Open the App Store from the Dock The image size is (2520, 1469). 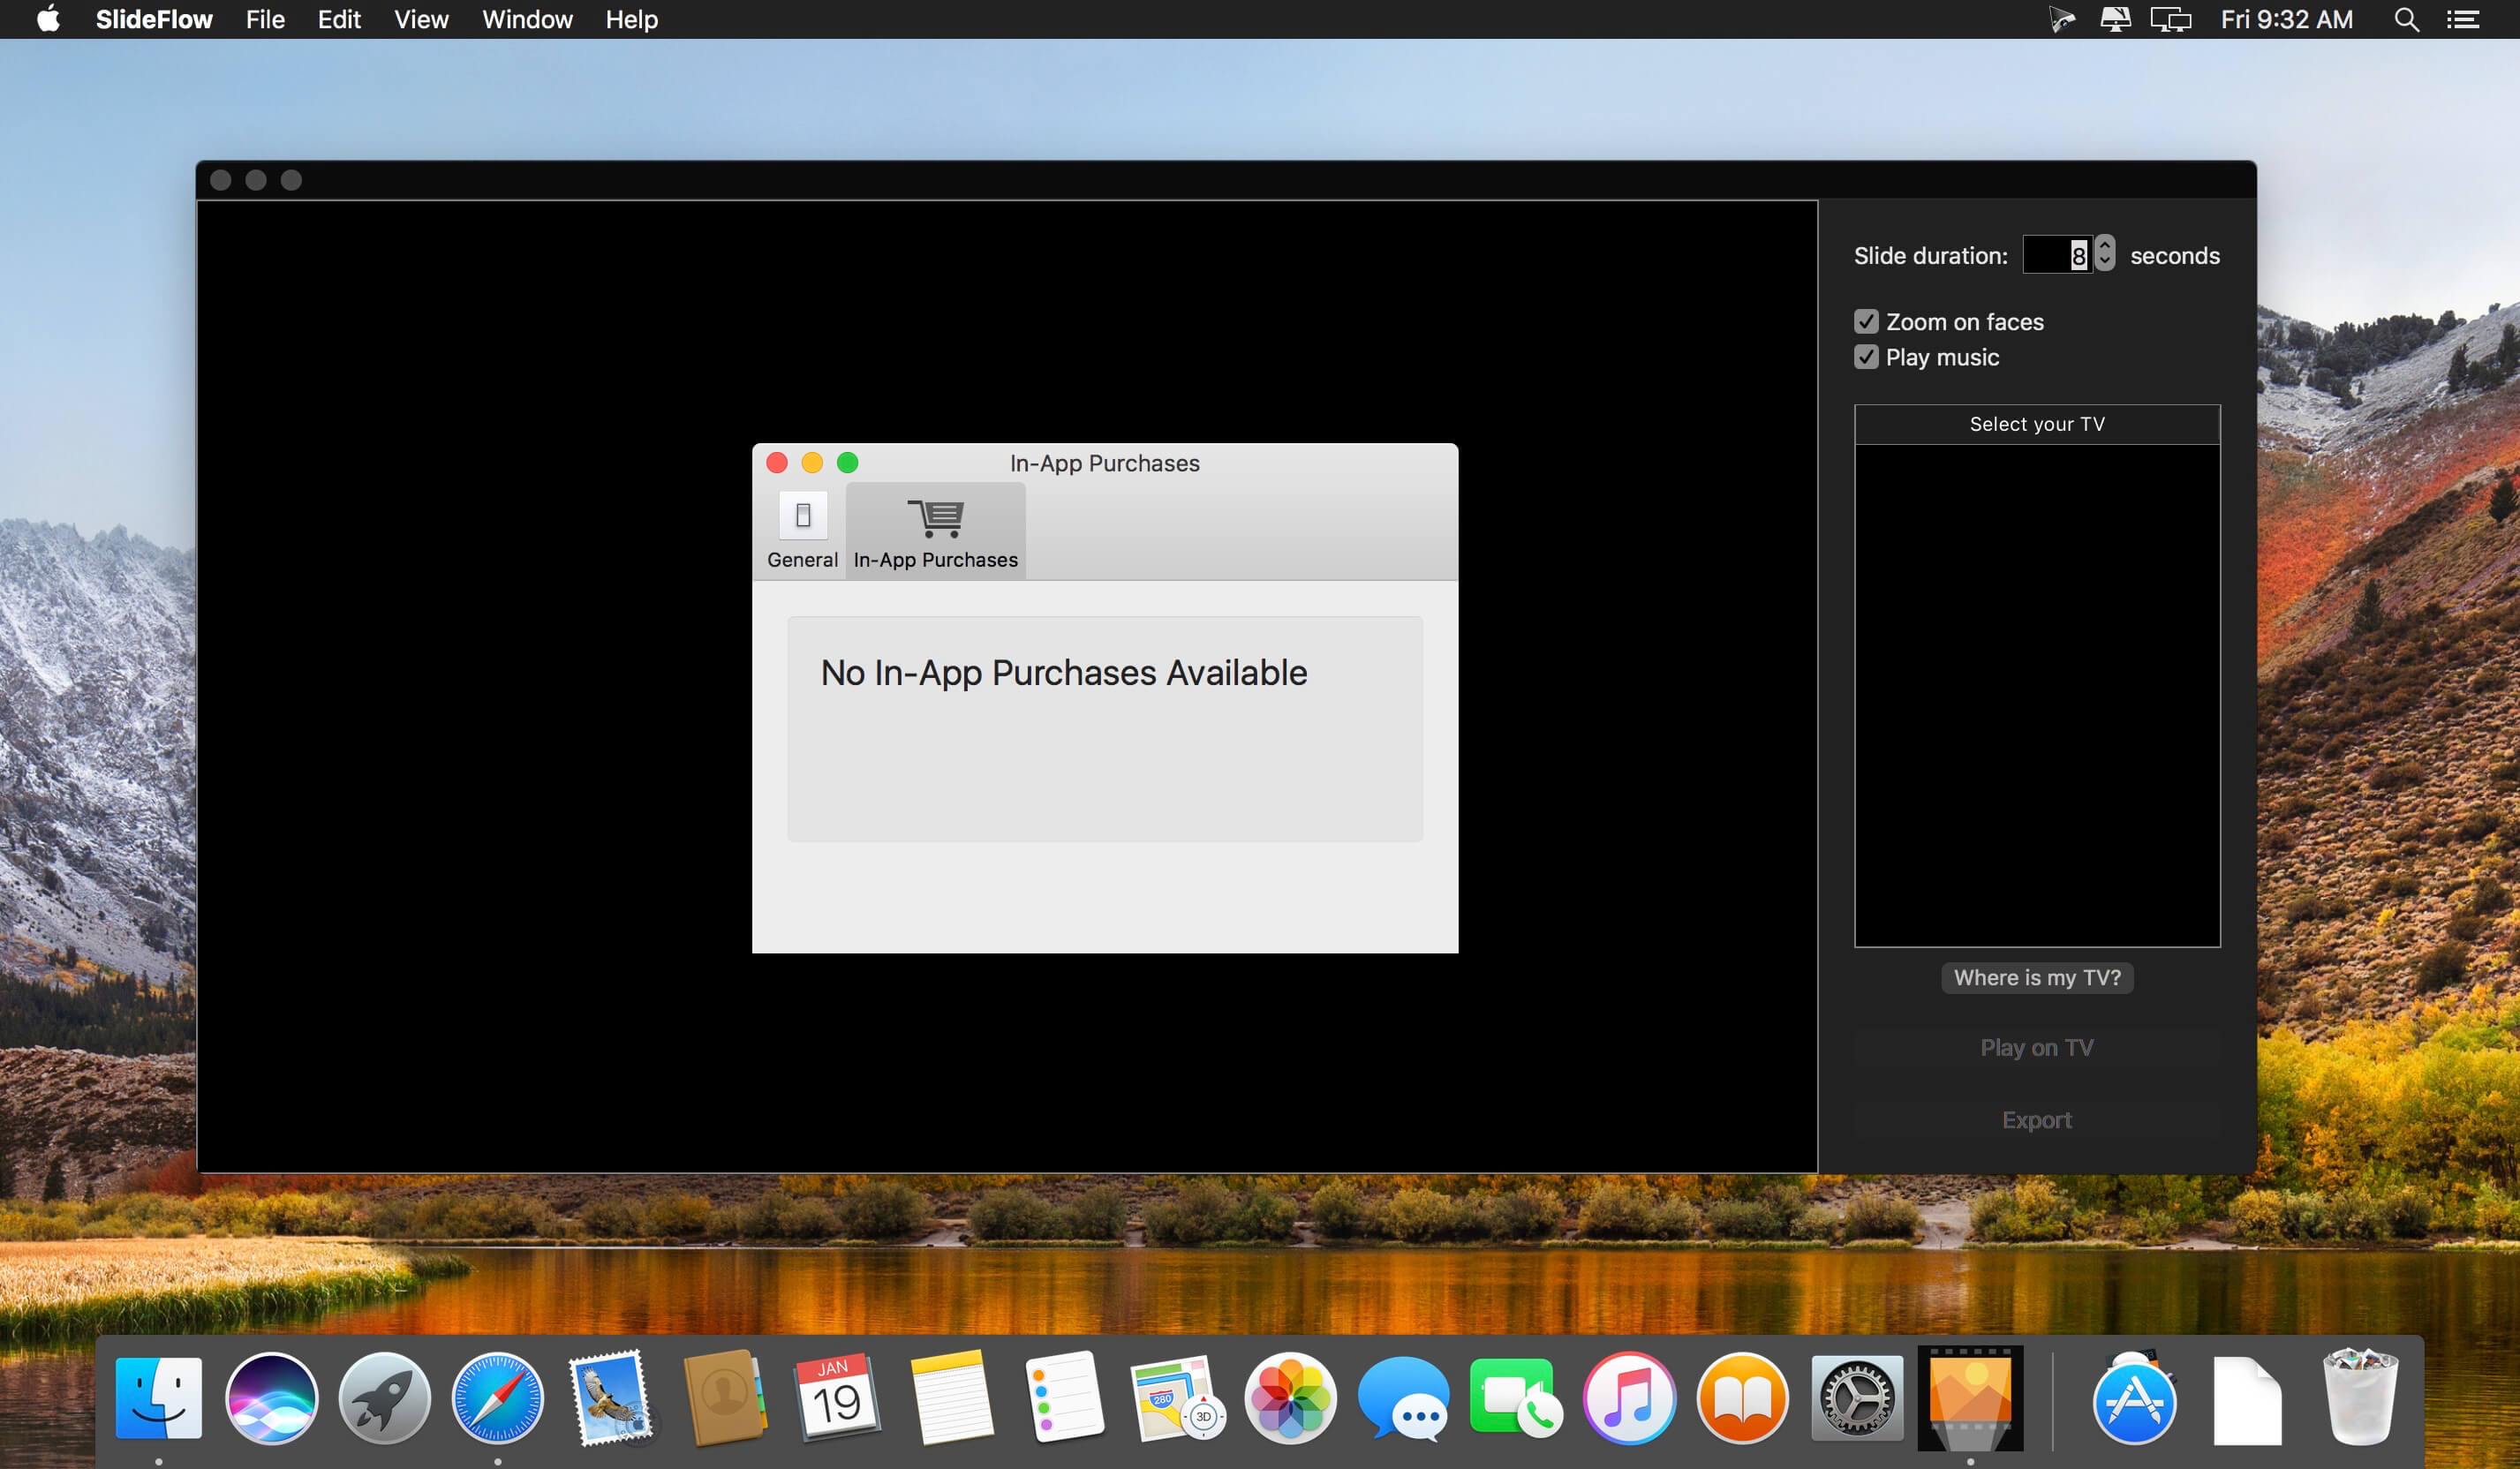click(2133, 1398)
